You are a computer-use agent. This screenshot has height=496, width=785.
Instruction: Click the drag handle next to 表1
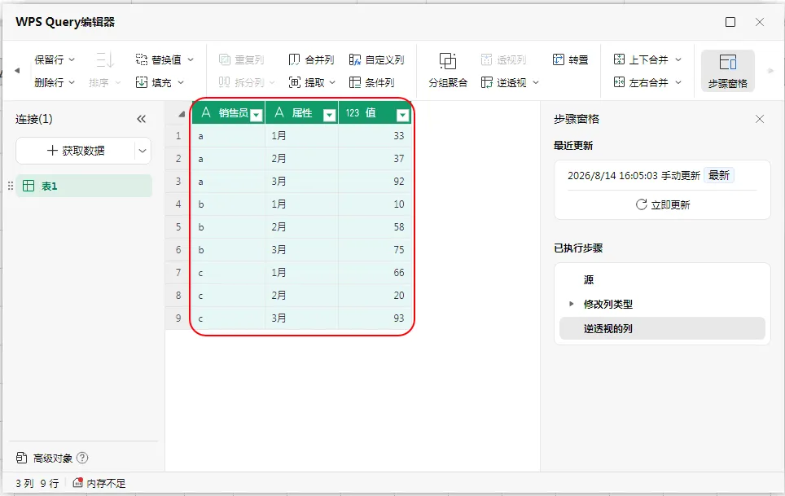[11, 186]
